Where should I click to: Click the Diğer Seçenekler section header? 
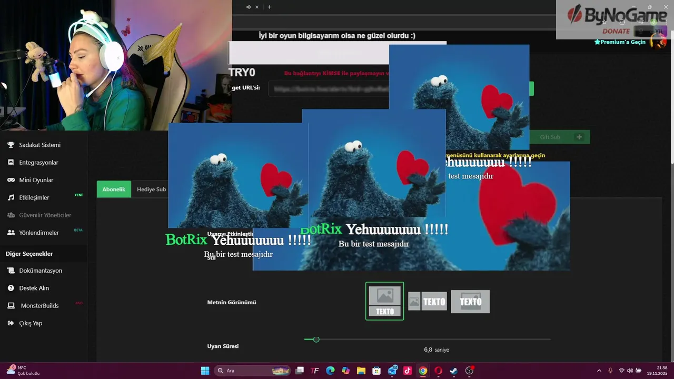(x=29, y=254)
